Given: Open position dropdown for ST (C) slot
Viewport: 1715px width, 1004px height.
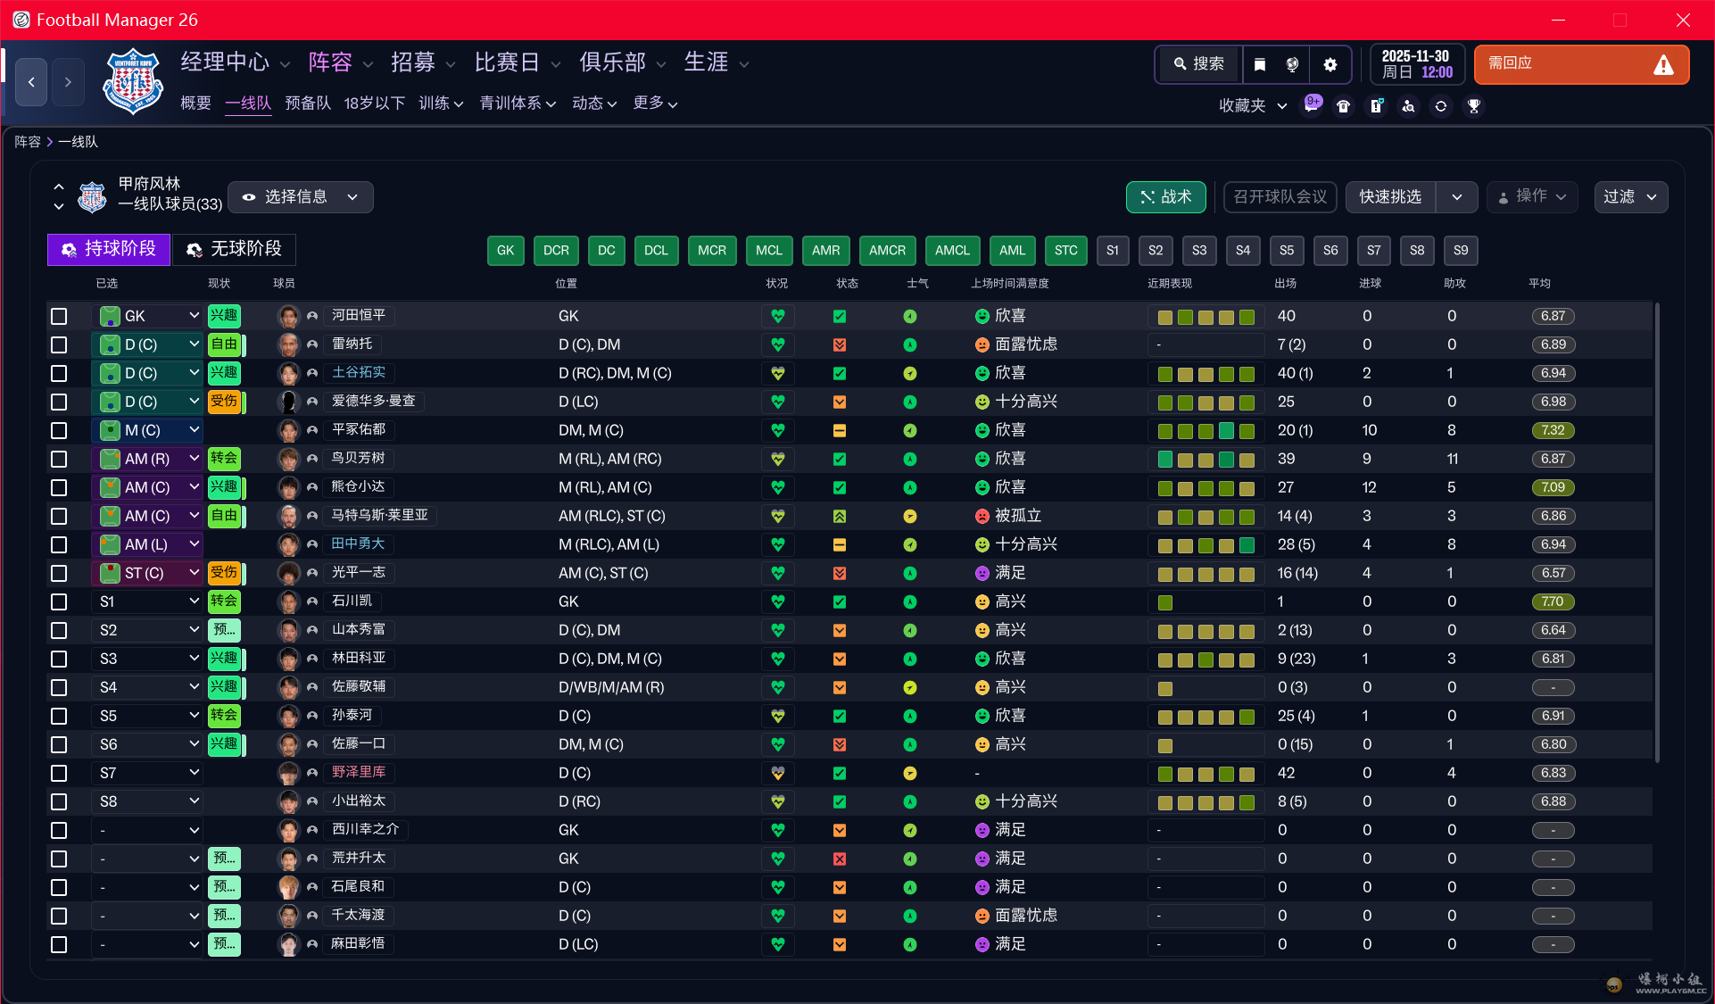Looking at the screenshot, I should coord(194,572).
